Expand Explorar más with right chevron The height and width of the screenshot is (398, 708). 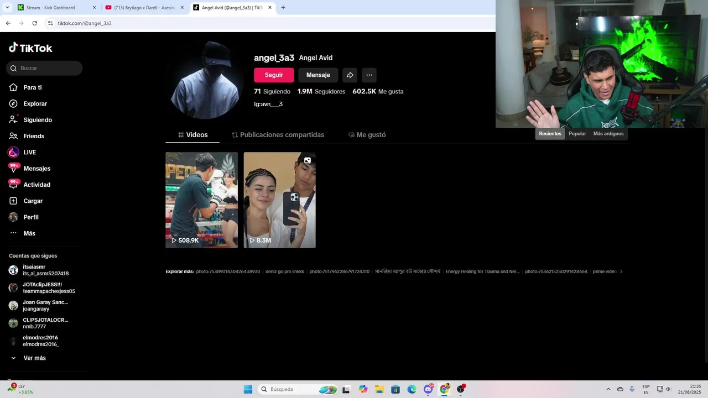(621, 271)
